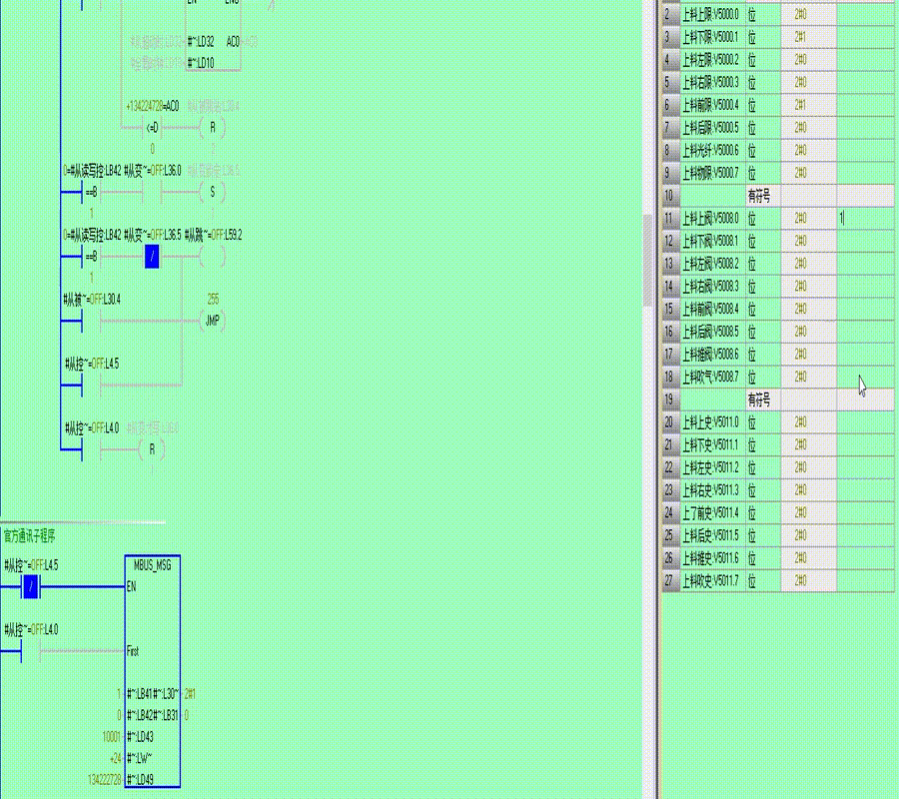Click the #~:LD43 parameter in MBUS_MSG

point(141,737)
